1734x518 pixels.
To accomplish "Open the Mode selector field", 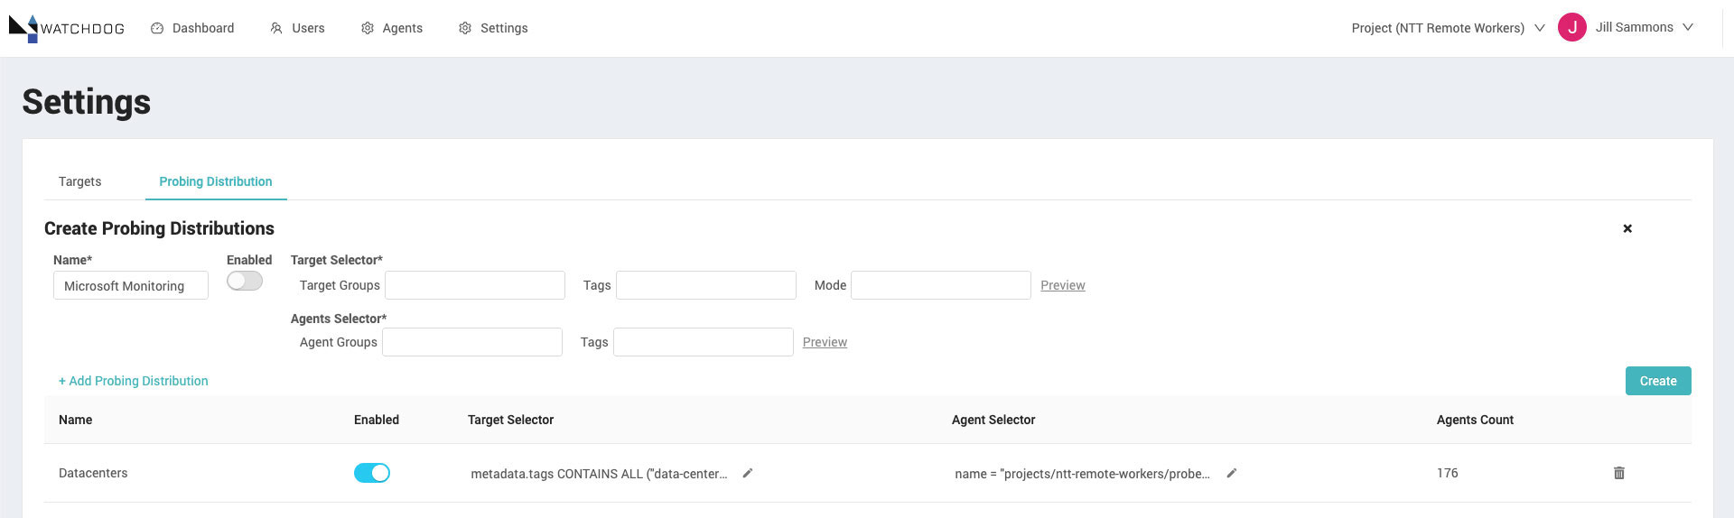I will coord(941,285).
